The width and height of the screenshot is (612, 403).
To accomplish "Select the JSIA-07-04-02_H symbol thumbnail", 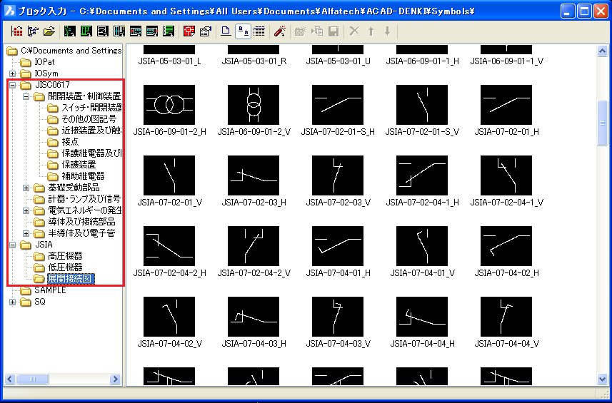I will (x=506, y=246).
